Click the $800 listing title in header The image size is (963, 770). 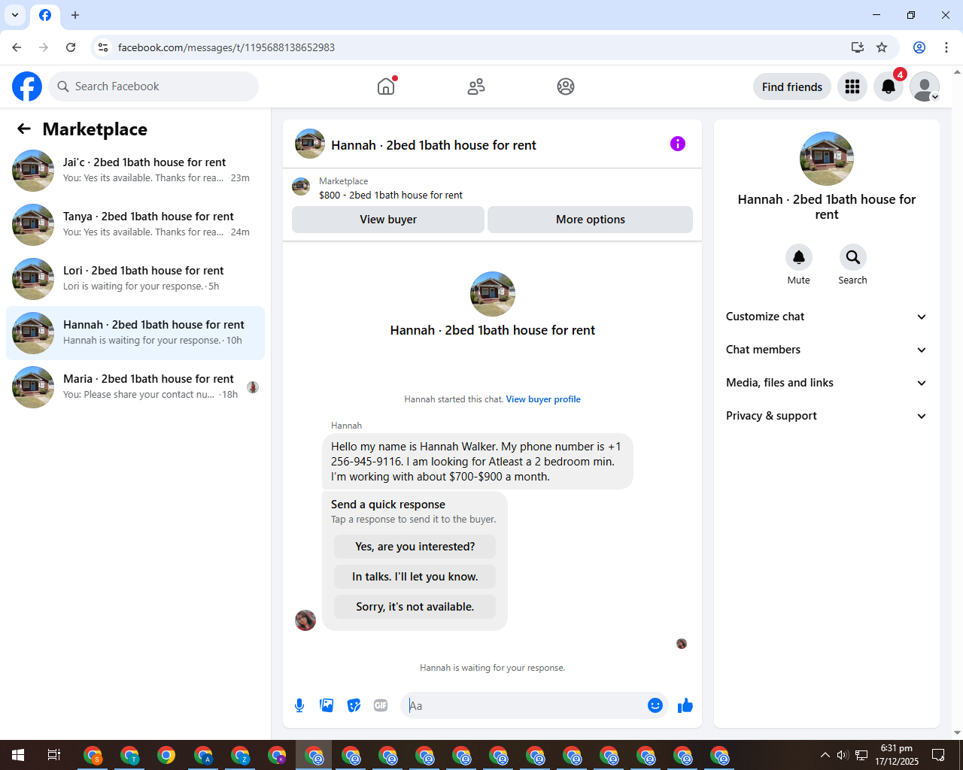click(390, 195)
